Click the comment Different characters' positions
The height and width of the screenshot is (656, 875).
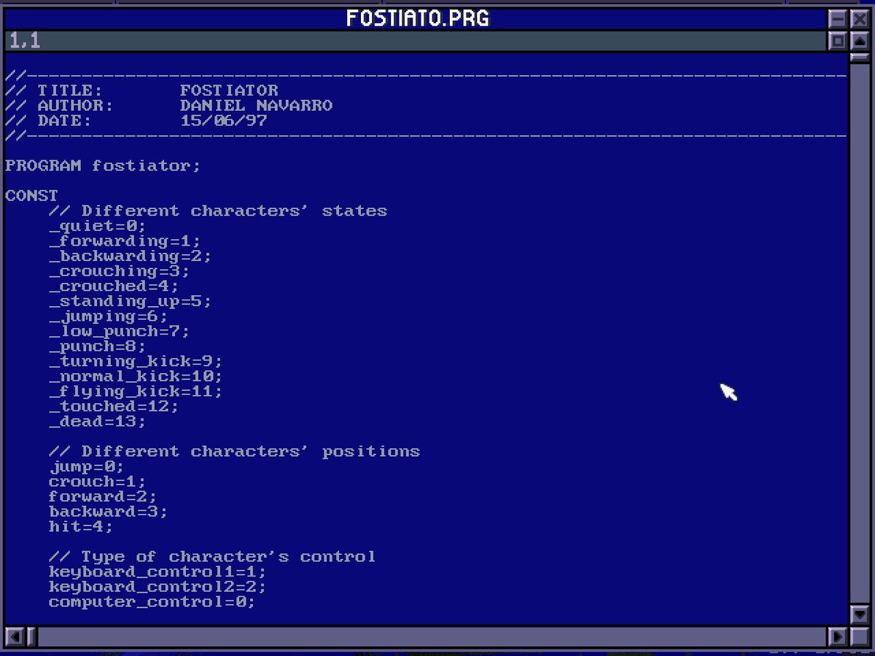pos(235,452)
